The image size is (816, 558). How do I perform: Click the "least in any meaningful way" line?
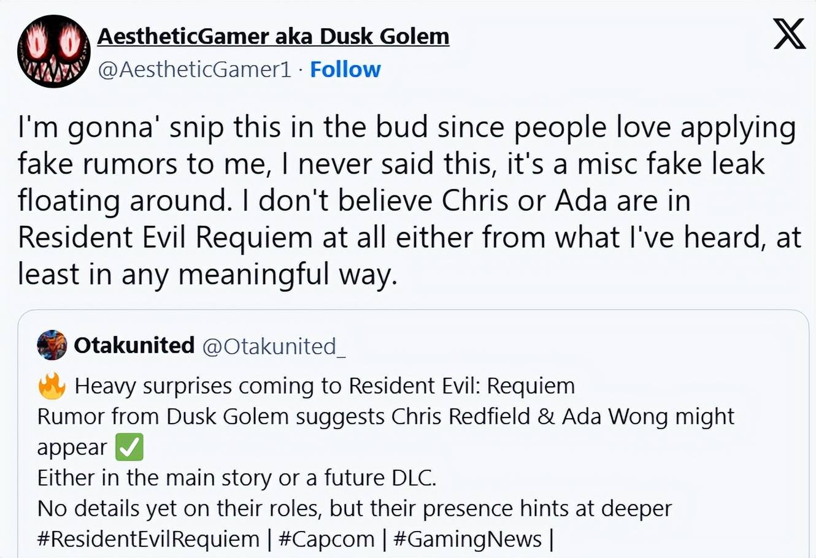pyautogui.click(x=207, y=273)
